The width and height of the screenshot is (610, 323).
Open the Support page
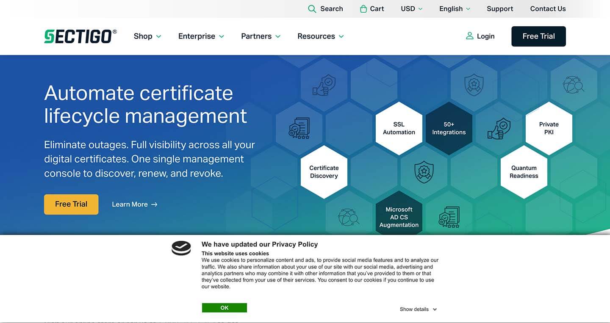click(500, 9)
